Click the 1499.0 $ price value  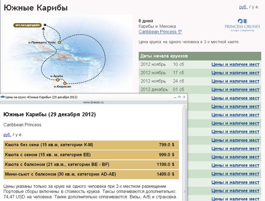tap(165, 174)
